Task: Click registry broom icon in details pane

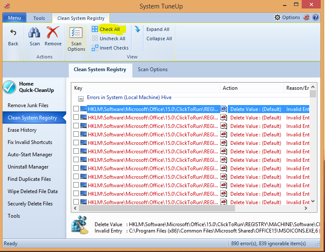Action: click(80, 225)
